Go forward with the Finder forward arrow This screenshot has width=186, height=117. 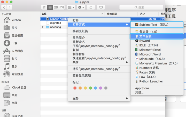pos(9,7)
